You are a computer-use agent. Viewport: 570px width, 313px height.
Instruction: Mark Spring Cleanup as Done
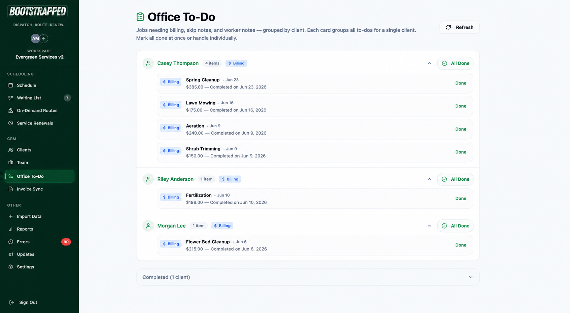[x=461, y=83]
